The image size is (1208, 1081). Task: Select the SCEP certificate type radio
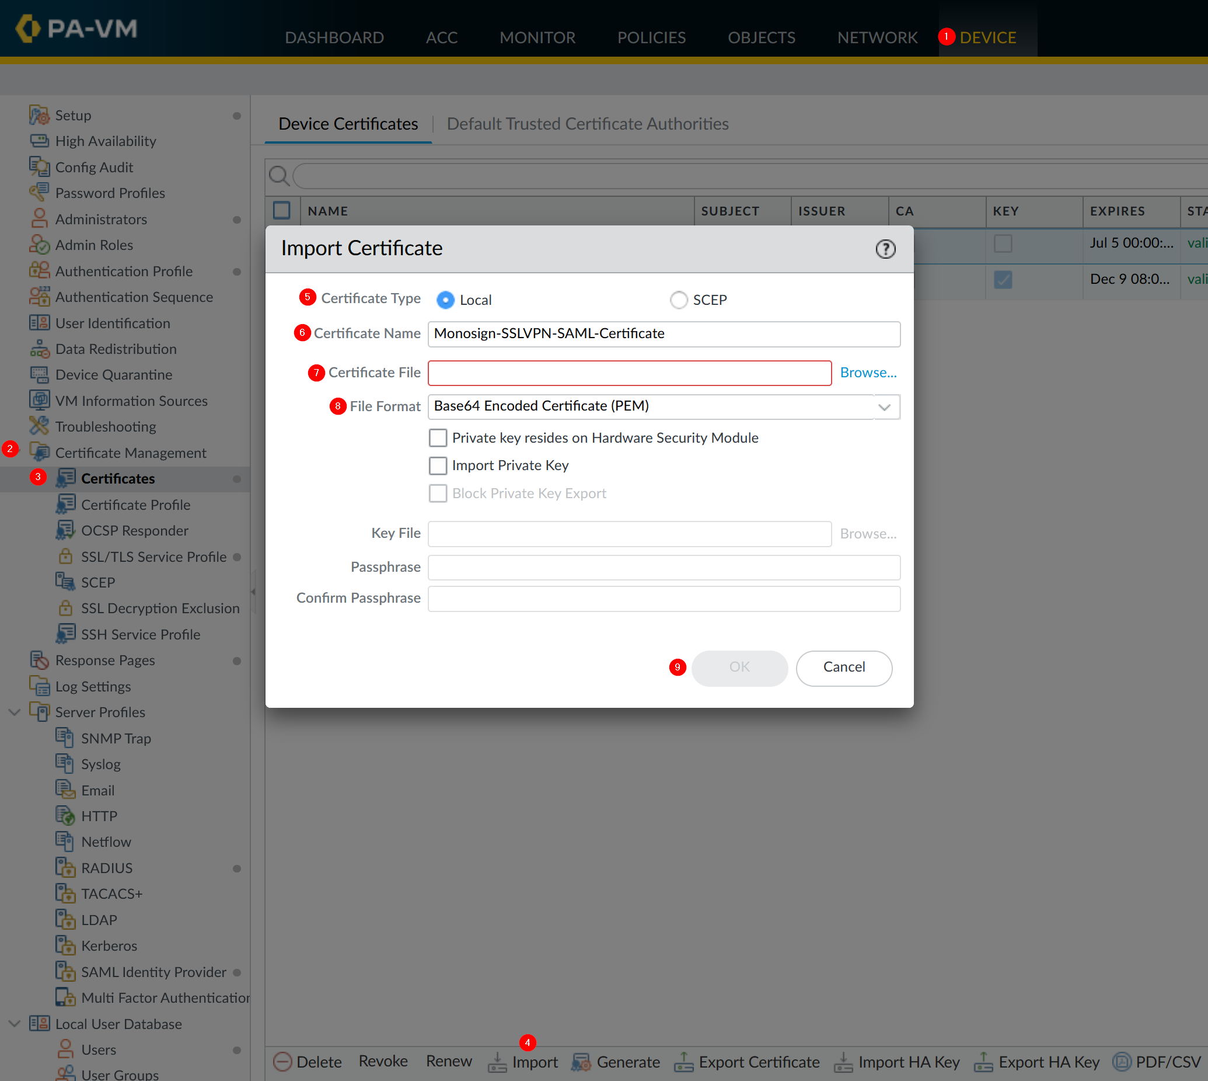[x=679, y=300]
